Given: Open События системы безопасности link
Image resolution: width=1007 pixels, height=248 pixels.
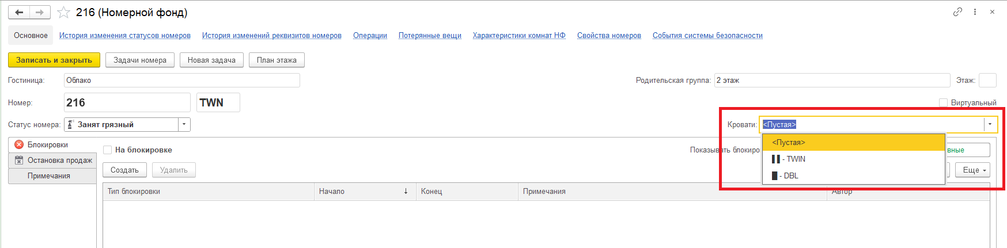Looking at the screenshot, I should (707, 35).
